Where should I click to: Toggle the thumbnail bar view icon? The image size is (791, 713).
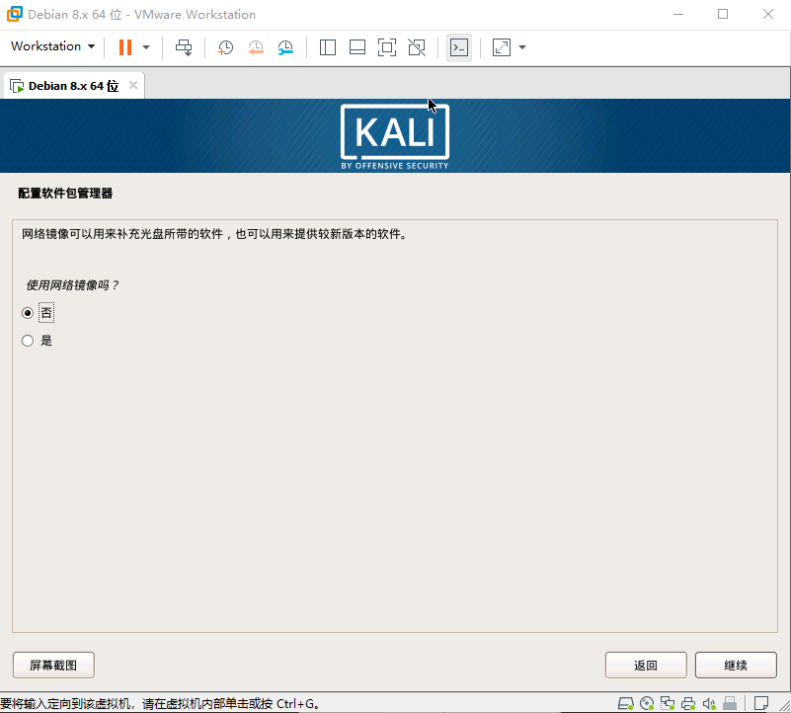(x=357, y=47)
